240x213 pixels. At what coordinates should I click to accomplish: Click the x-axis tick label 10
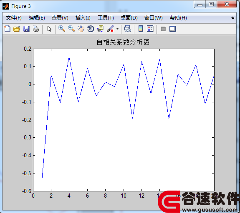point(124,196)
